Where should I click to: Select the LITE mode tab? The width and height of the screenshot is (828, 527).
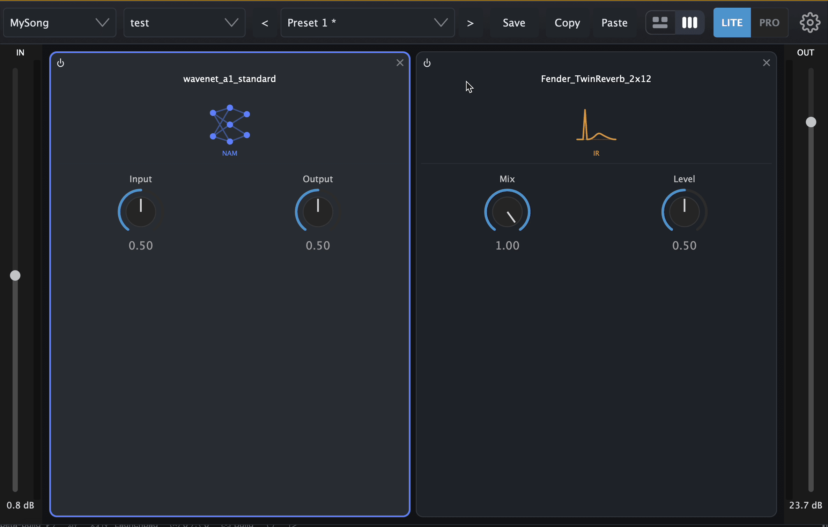[x=732, y=23]
